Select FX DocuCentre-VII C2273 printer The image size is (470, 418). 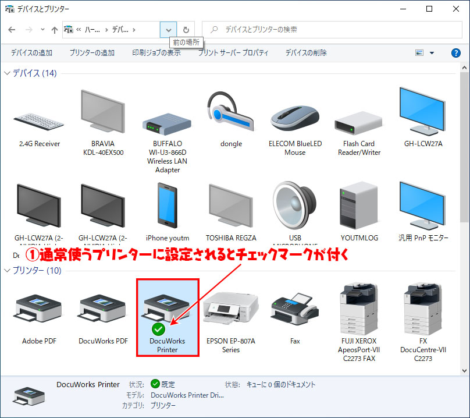pyautogui.click(x=423, y=323)
